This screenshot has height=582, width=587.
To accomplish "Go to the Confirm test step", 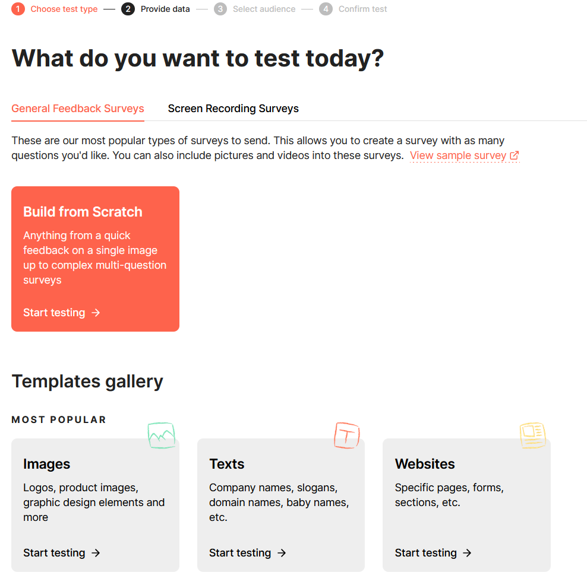I will tap(362, 9).
